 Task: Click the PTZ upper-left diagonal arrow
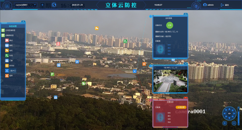(x=226, y=110)
